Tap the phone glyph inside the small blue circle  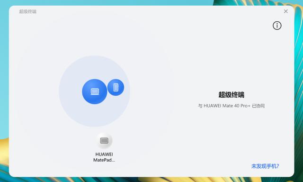coord(116,87)
